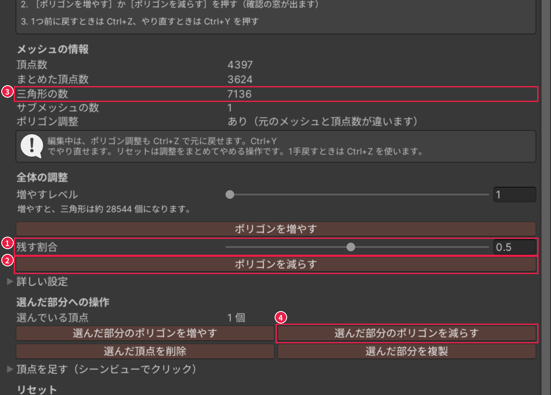Click the ポリゴンを減らす button
The image size is (551, 395).
[275, 264]
